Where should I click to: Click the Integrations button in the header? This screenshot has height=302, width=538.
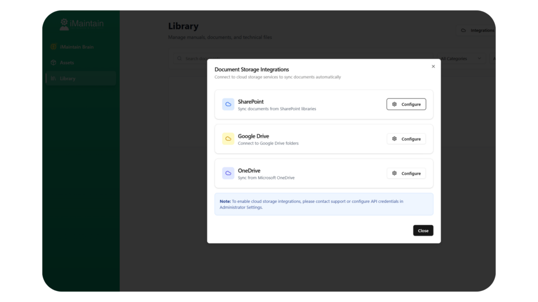[x=477, y=30]
